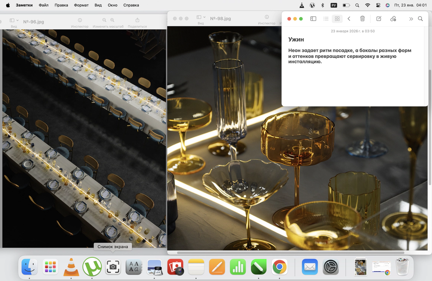Viewport: 432px width, 281px height.
Task: Toggle the Notes sidebar folder panel
Action: 313,19
